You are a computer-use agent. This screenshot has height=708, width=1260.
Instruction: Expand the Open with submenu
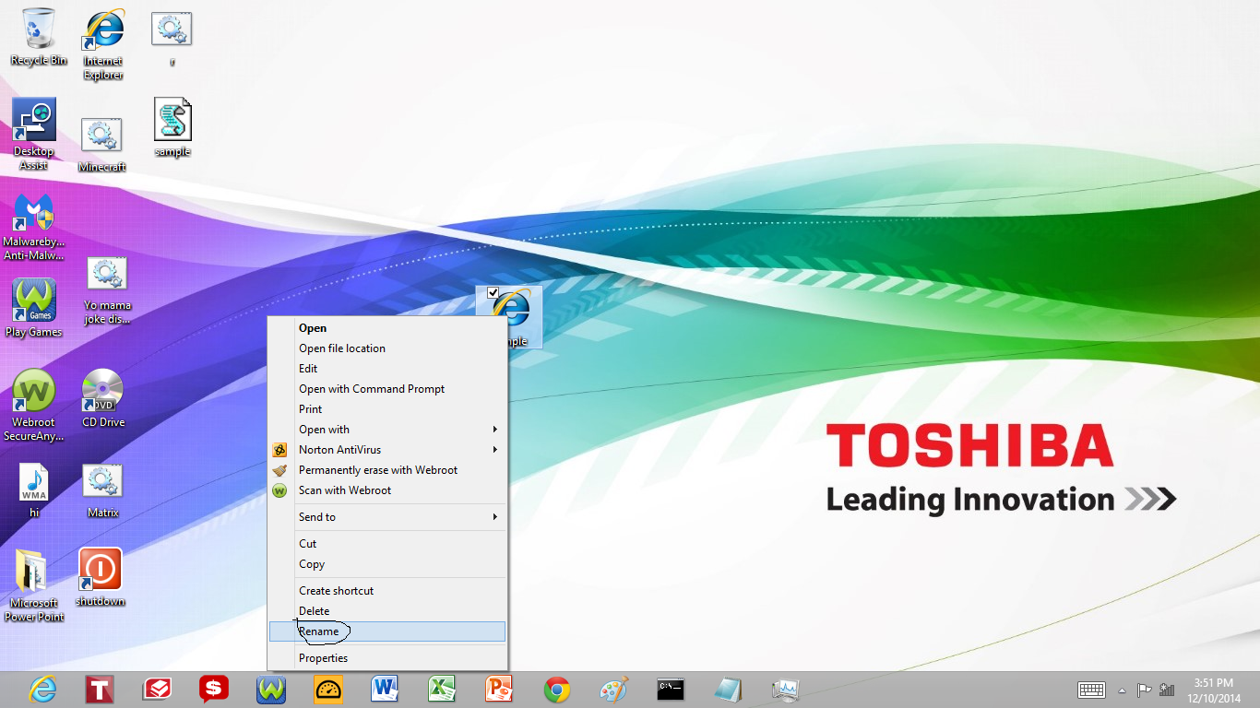point(386,430)
